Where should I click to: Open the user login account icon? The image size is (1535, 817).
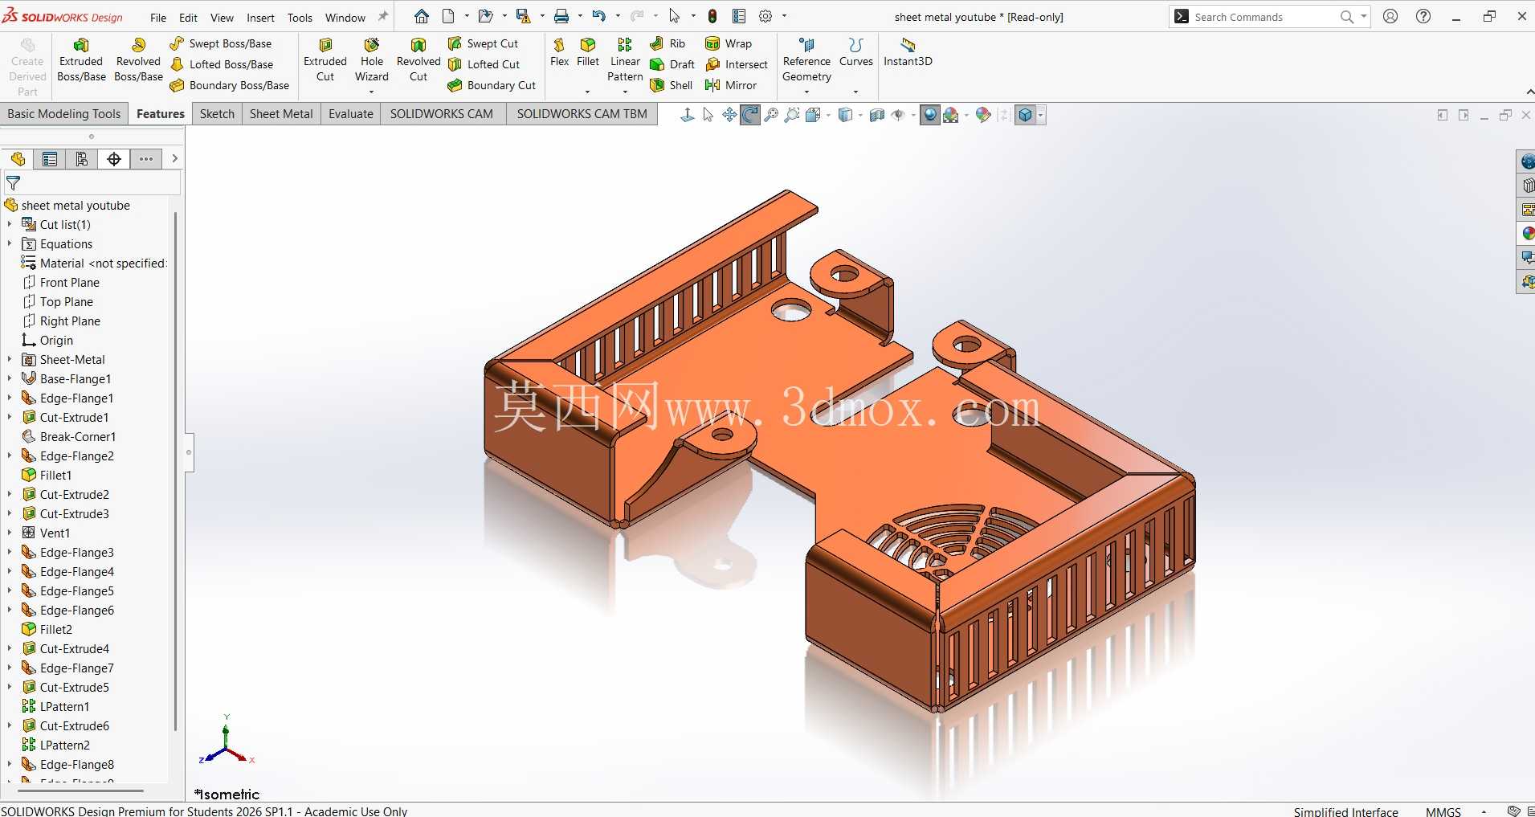click(1390, 16)
